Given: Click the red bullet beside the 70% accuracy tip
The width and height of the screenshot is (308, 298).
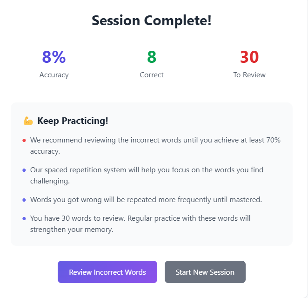Looking at the screenshot, I should coord(24,140).
